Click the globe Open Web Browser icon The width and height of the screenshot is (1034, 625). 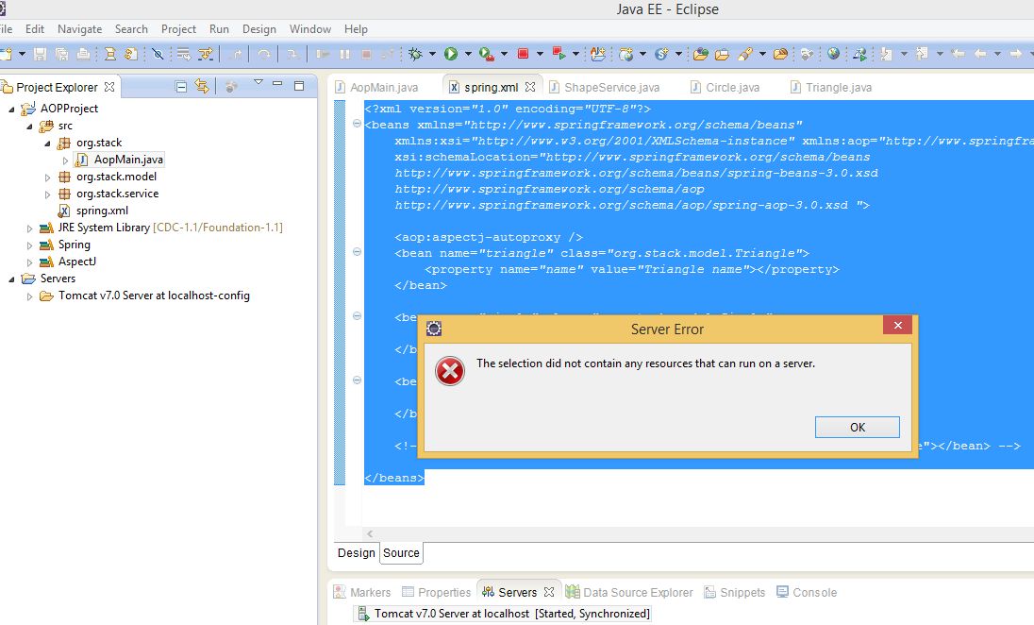coord(834,54)
